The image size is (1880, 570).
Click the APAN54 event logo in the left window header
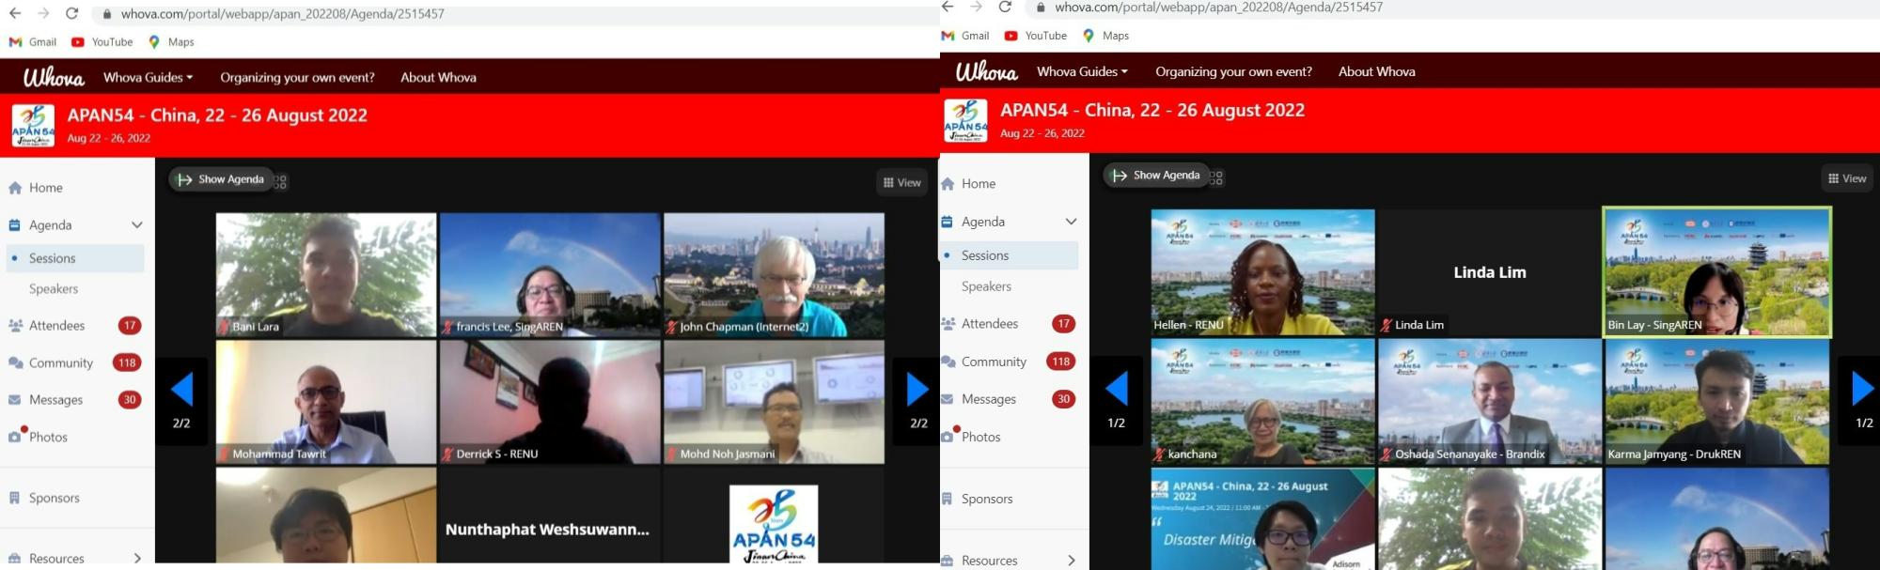coord(33,125)
